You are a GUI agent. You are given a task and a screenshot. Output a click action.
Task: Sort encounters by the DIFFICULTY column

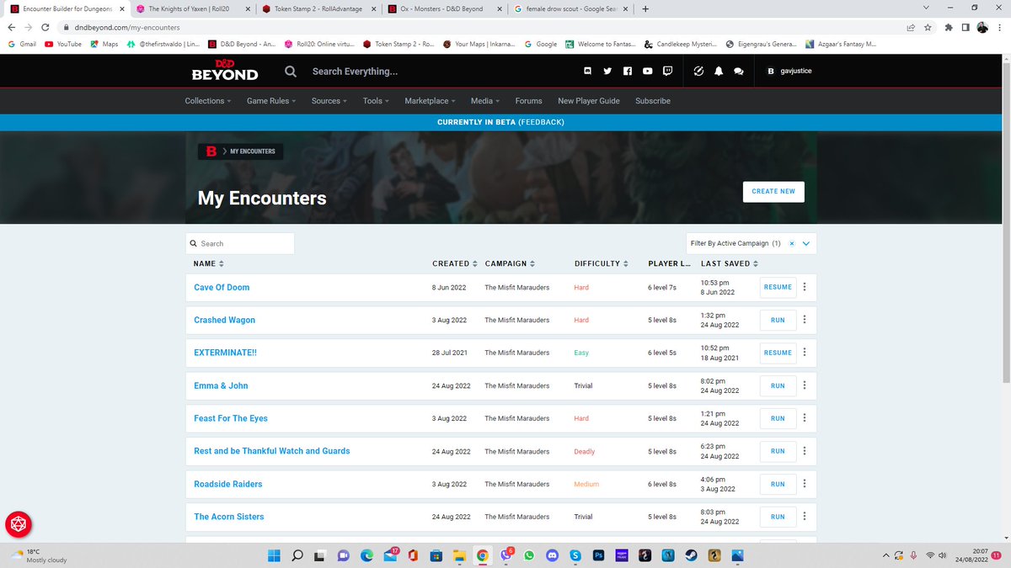602,263
